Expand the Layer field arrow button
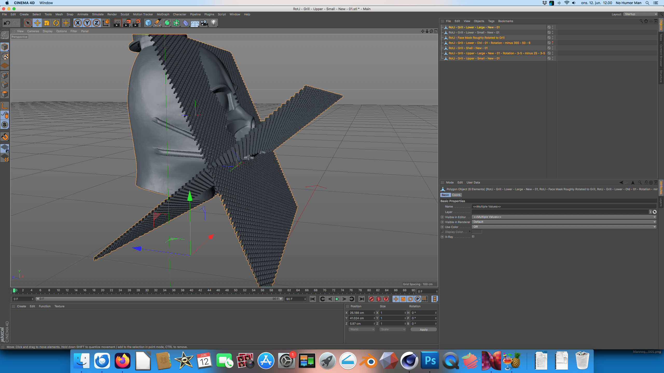The image size is (664, 373). click(x=650, y=212)
